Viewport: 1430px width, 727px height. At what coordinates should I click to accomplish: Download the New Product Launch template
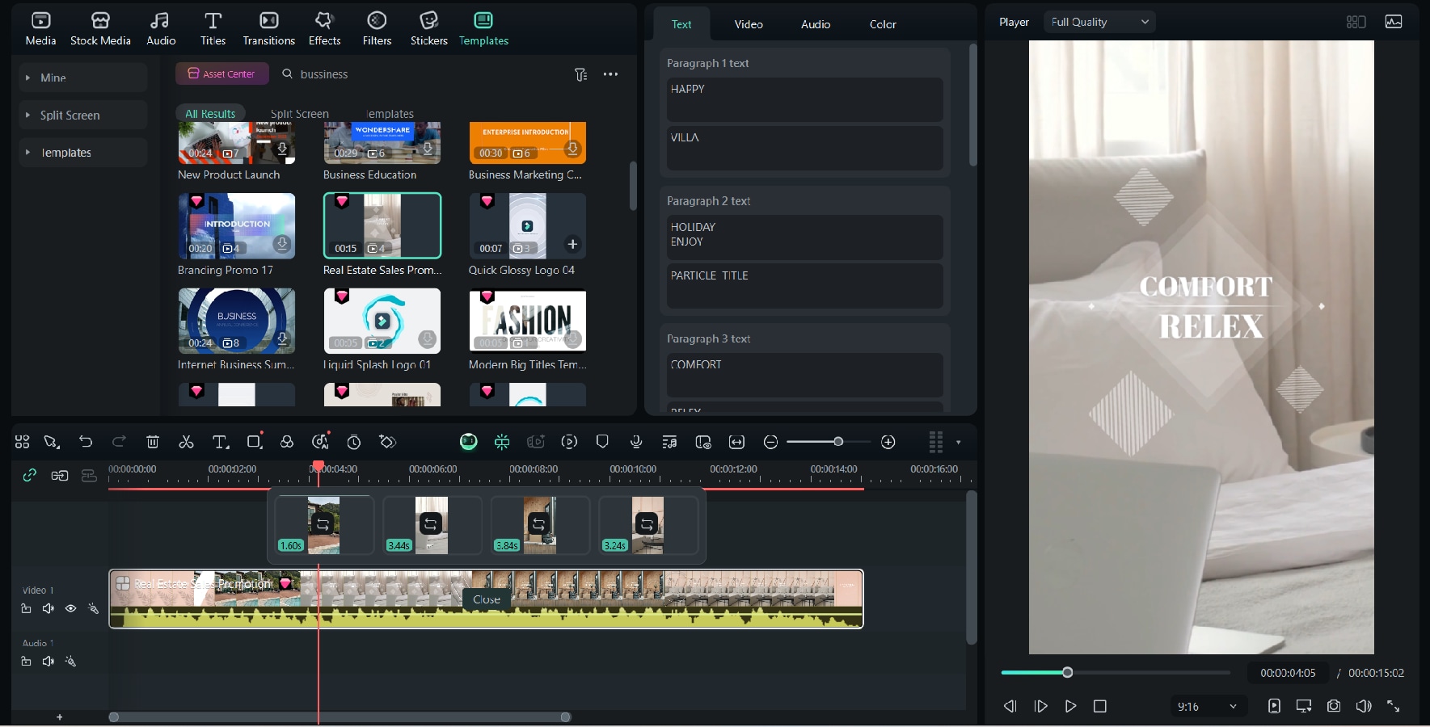(x=282, y=149)
